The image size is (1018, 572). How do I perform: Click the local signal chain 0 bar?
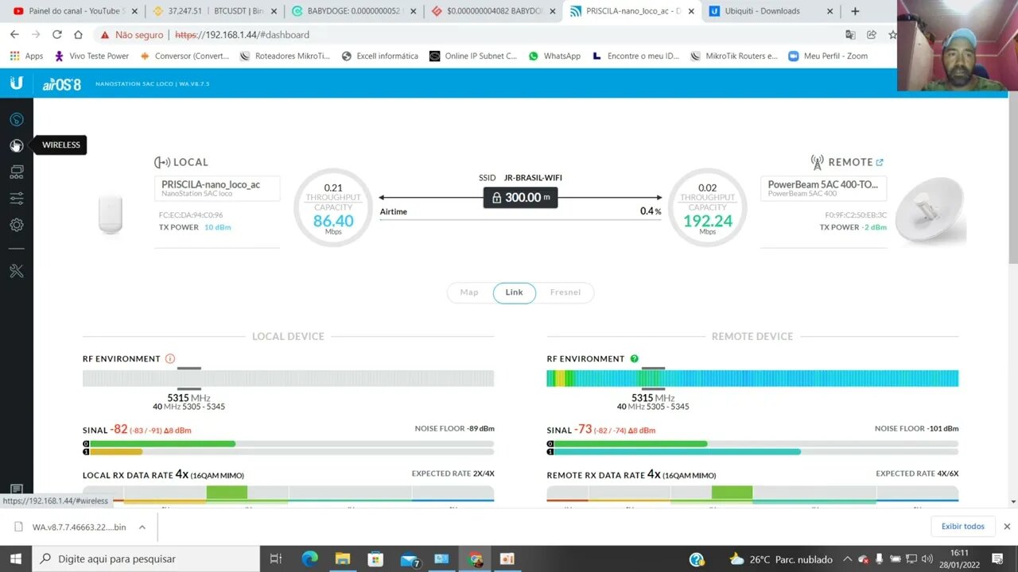[x=288, y=443]
